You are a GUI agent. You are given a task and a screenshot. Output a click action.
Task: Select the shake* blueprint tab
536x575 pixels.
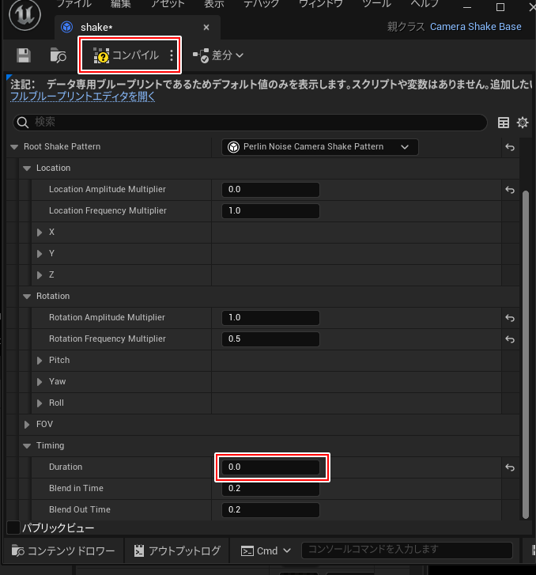click(98, 27)
